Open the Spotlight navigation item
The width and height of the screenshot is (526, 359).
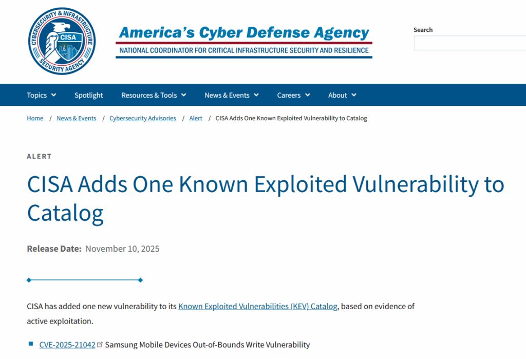(x=88, y=95)
